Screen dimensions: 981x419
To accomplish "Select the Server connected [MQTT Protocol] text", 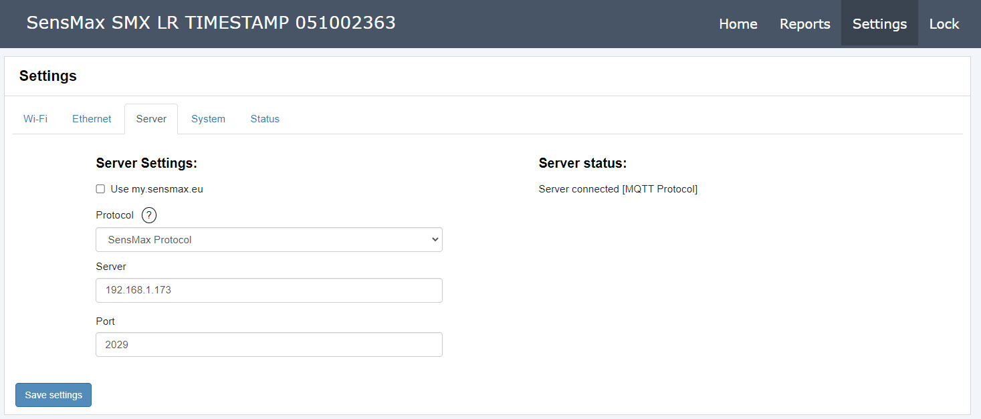I will coord(618,189).
